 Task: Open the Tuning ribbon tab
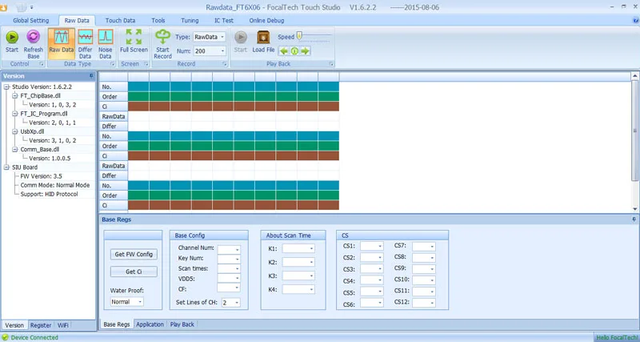tap(190, 21)
